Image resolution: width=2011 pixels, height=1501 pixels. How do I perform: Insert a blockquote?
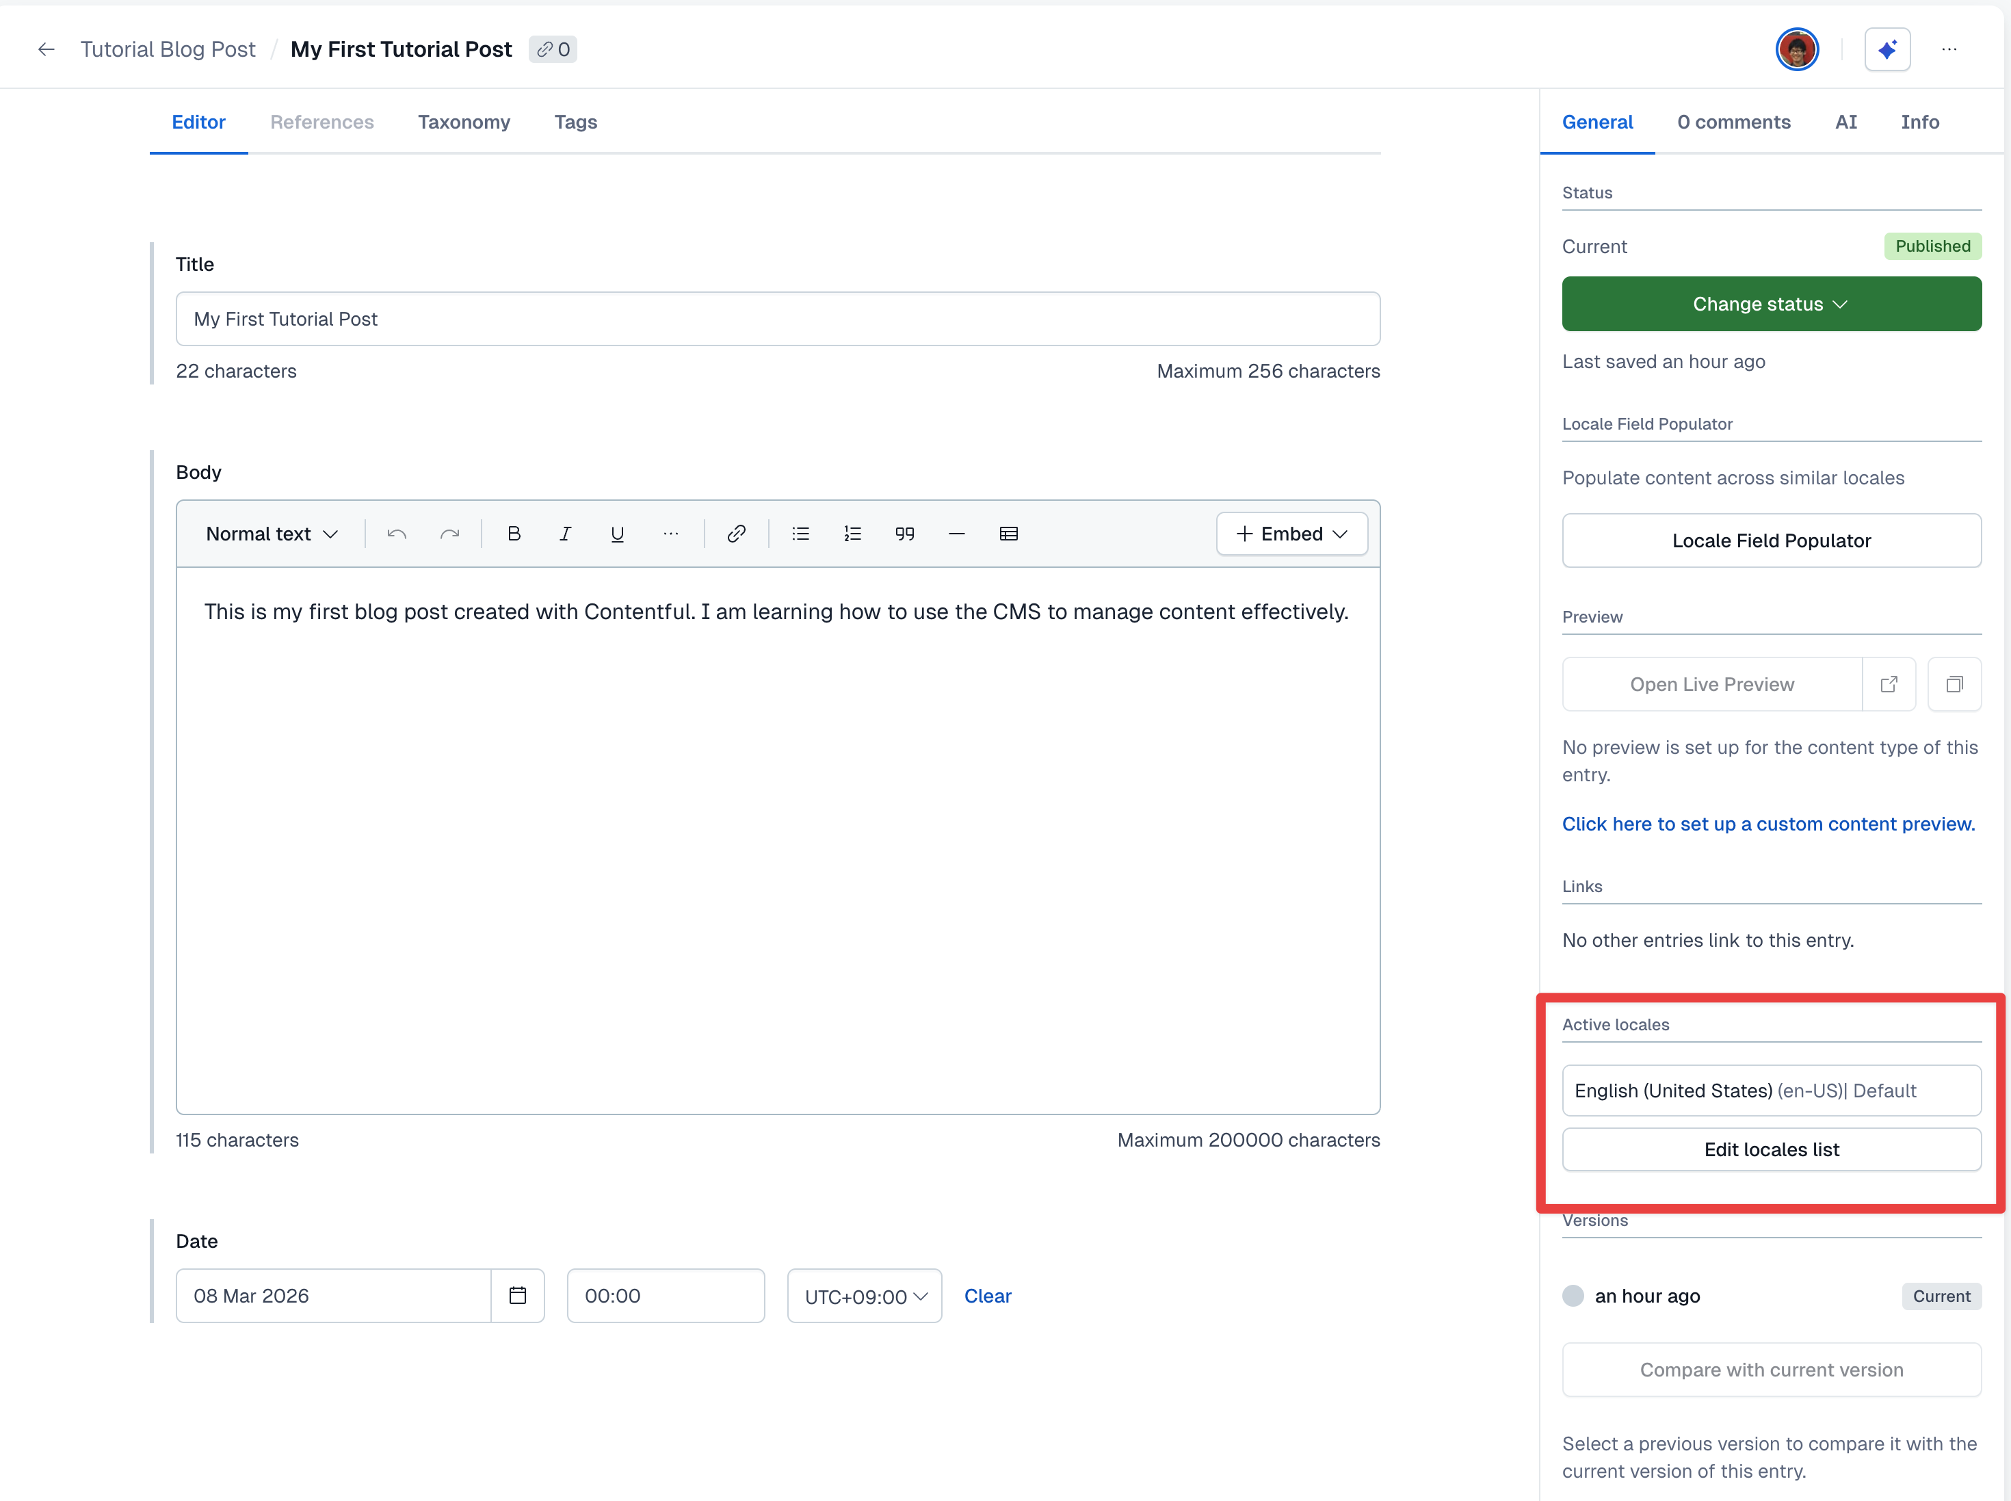[904, 534]
